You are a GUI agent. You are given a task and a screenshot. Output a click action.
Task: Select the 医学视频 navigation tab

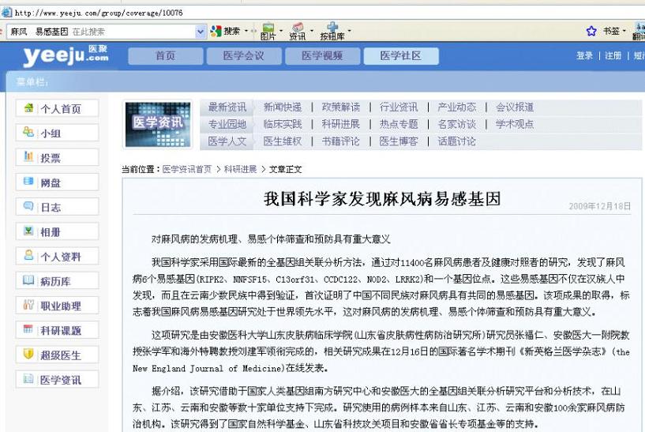tap(321, 56)
